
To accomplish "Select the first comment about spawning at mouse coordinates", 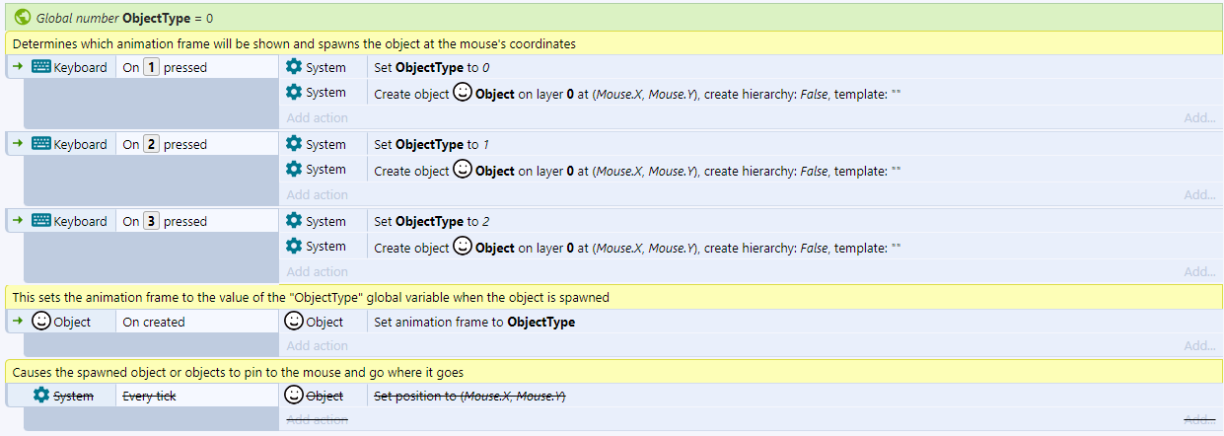I will [294, 44].
